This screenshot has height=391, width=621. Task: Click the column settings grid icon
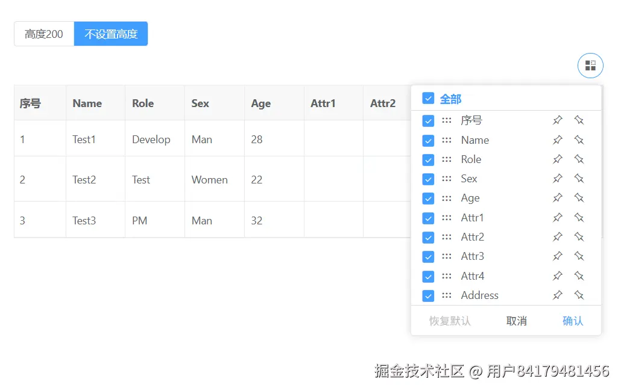point(590,66)
